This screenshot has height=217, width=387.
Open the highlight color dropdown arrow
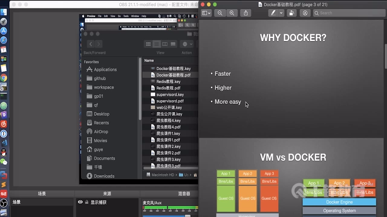pos(281,13)
